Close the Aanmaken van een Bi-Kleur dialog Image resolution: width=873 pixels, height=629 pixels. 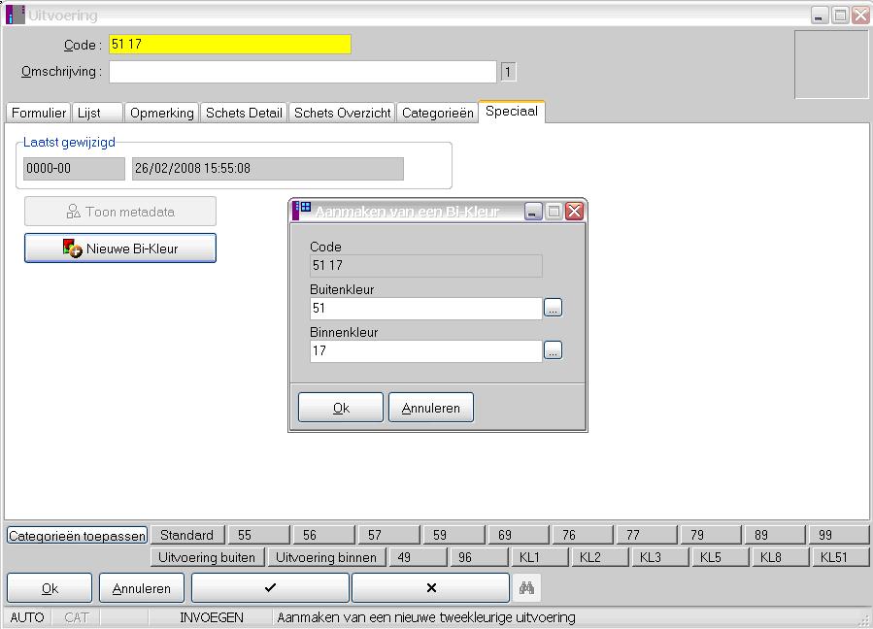click(x=574, y=211)
